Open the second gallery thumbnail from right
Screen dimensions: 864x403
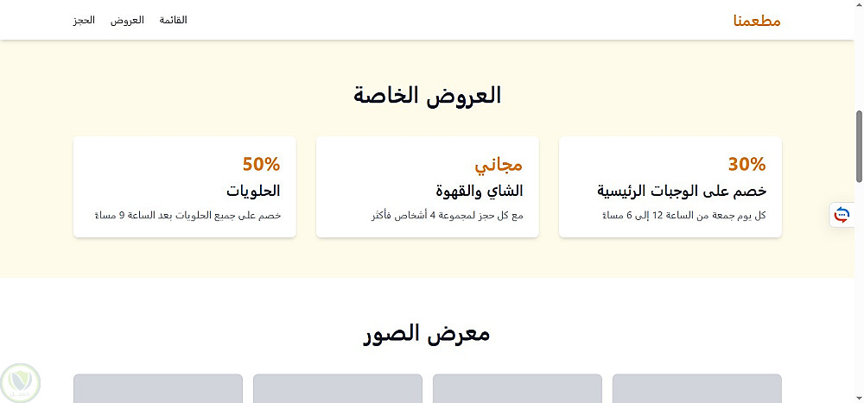517,389
